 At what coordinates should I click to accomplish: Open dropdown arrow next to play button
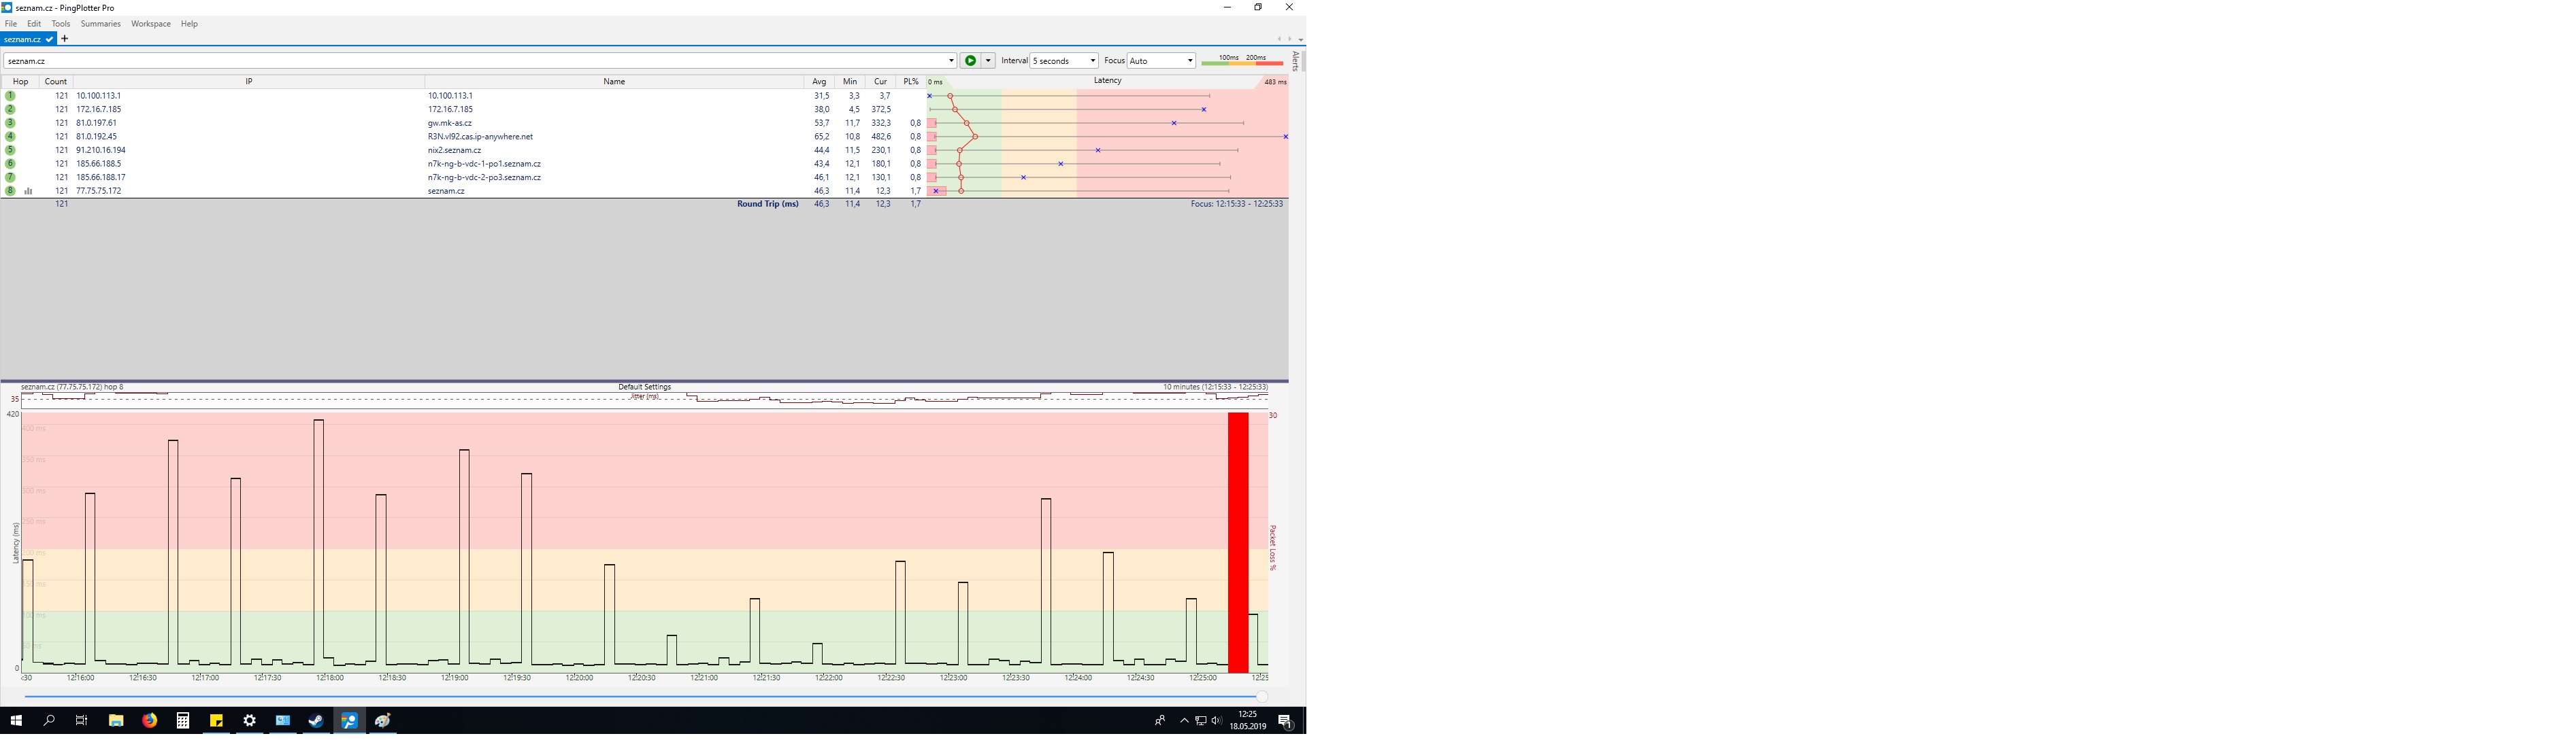pyautogui.click(x=988, y=61)
